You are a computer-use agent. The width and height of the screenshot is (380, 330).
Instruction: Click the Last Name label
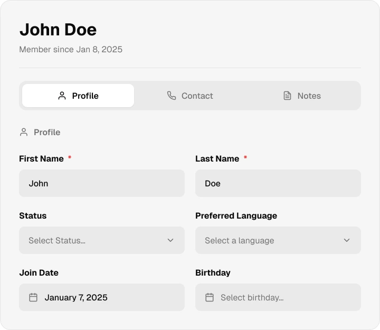[217, 158]
